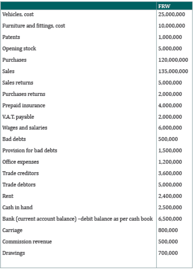Select the Trade creditors amount 3,600,000

(x=170, y=173)
